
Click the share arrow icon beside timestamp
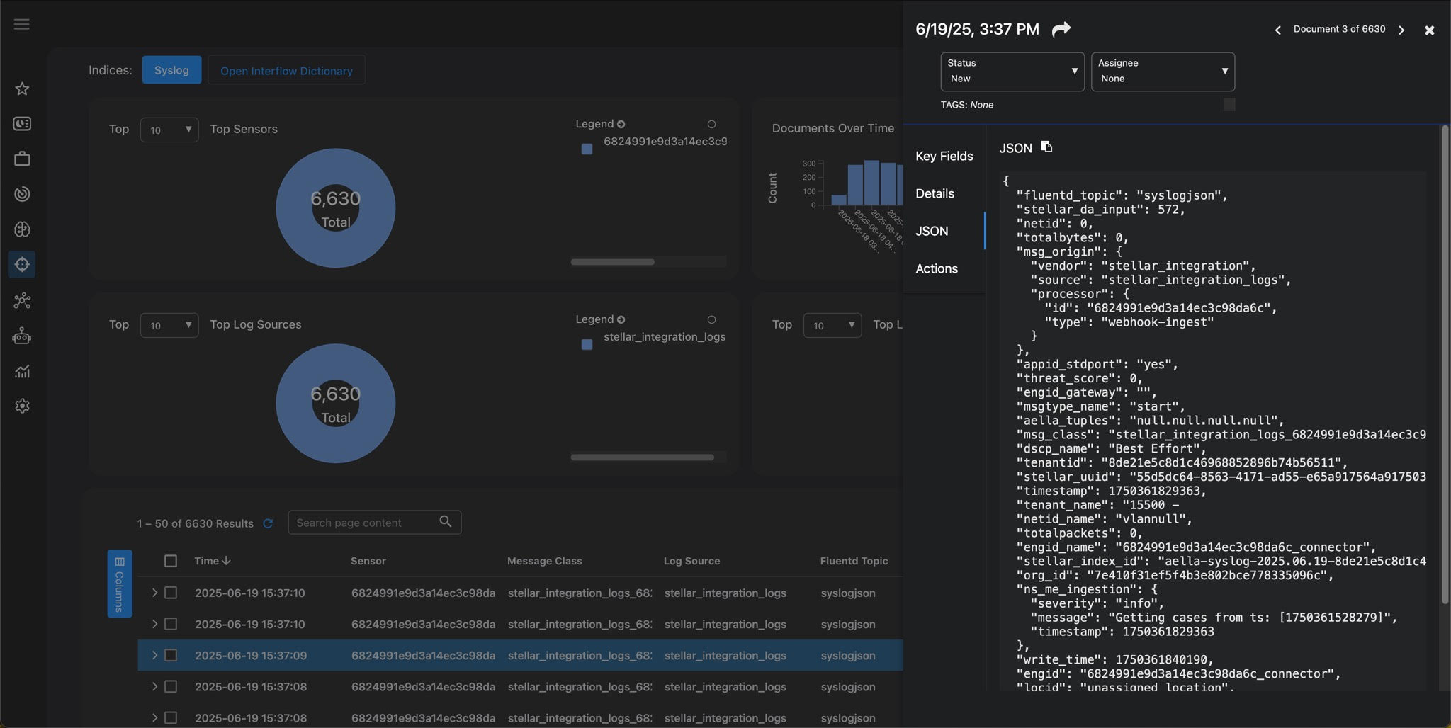click(x=1061, y=29)
